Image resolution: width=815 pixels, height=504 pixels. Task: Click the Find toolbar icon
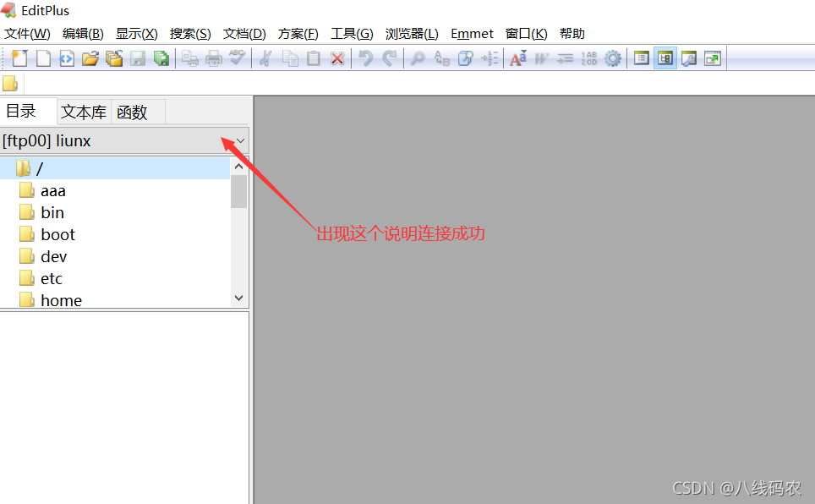pos(418,58)
